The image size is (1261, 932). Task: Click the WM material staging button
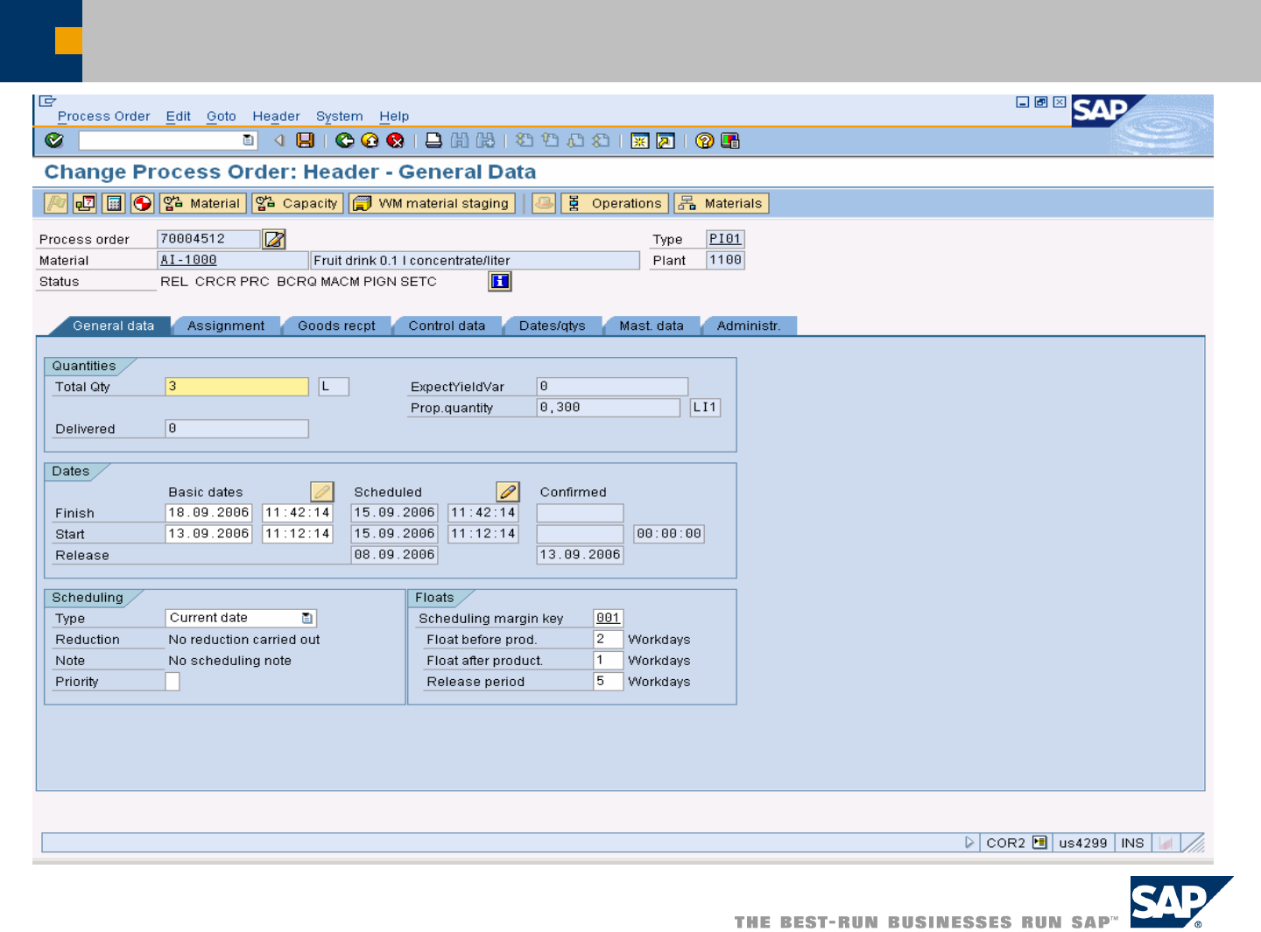(432, 203)
